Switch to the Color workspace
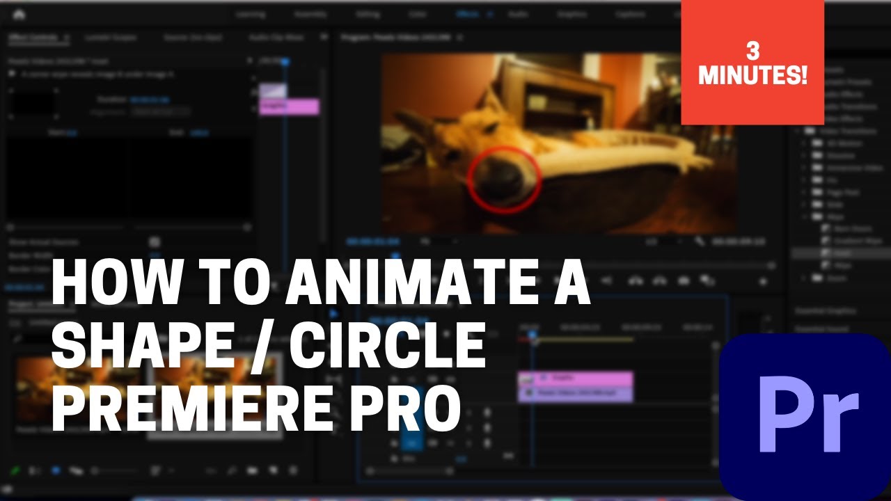This screenshot has width=891, height=501. pyautogui.click(x=418, y=14)
